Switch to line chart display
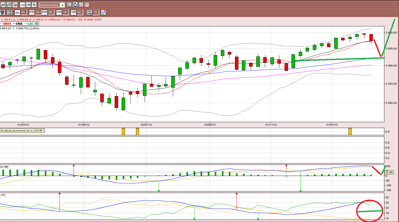This screenshot has width=399, height=222. point(3,5)
